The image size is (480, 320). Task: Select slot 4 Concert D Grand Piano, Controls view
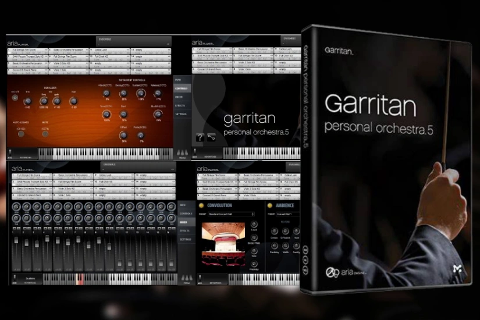27,72
